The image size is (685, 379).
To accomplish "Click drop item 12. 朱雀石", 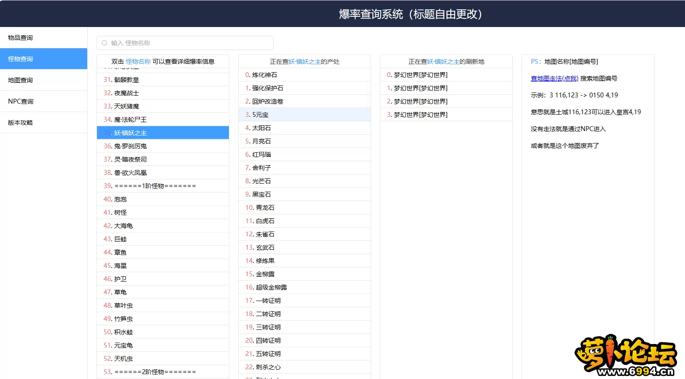I will point(305,234).
